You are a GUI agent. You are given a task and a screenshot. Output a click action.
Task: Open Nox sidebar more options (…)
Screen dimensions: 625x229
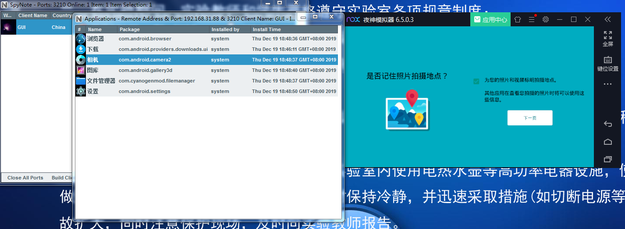coord(608,84)
